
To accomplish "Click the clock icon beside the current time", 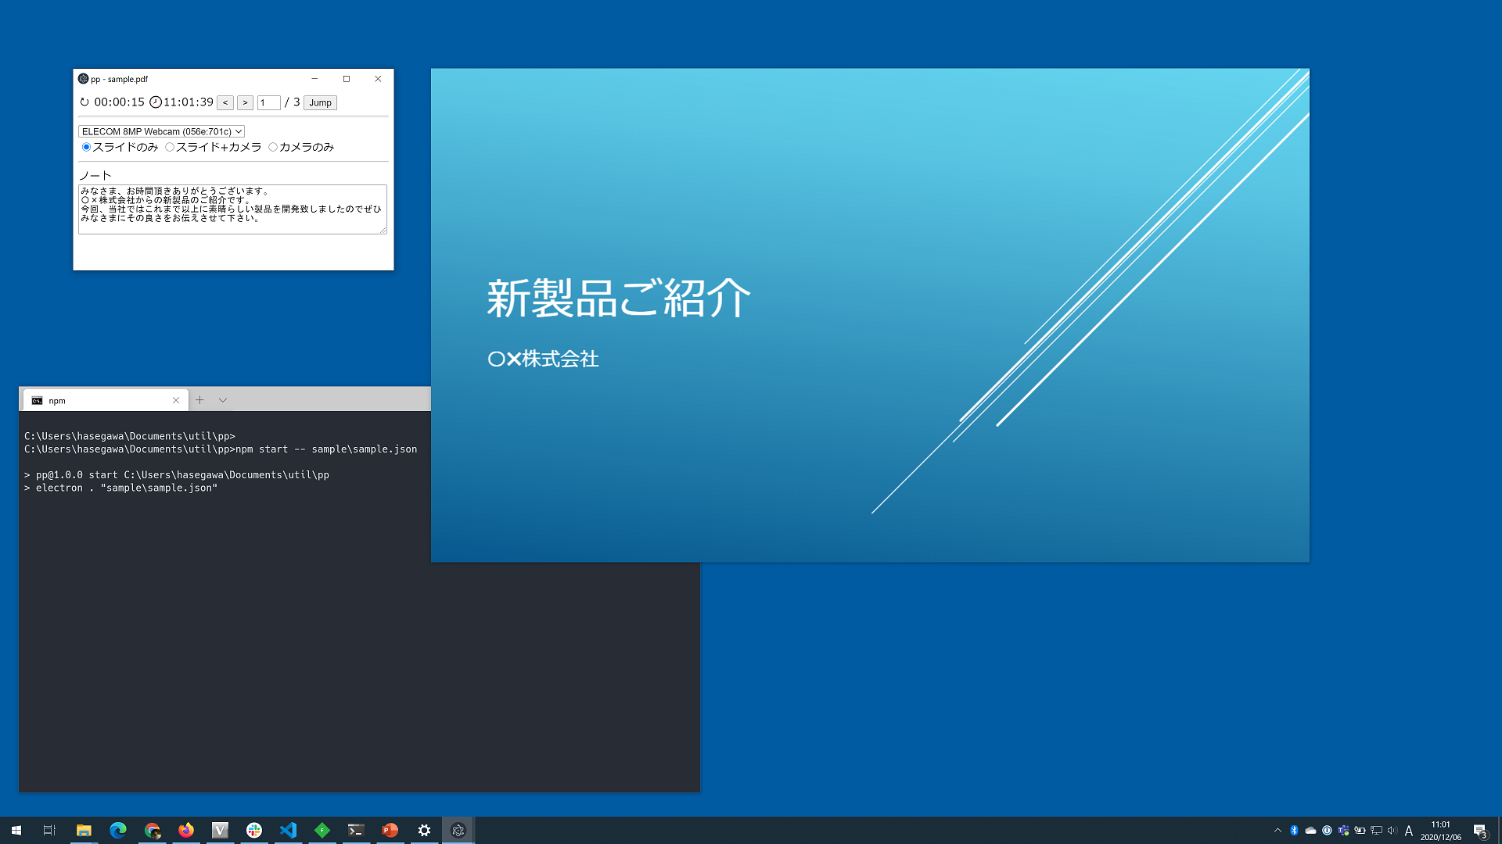I will coord(156,102).
